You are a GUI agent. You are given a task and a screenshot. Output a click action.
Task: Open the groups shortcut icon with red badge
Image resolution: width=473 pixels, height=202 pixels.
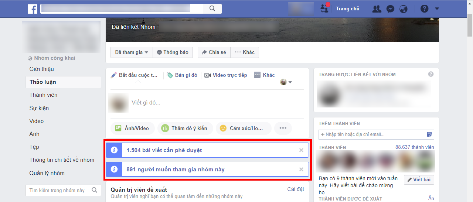tap(325, 8)
